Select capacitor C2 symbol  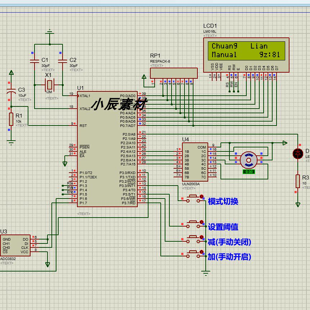(x=63, y=61)
